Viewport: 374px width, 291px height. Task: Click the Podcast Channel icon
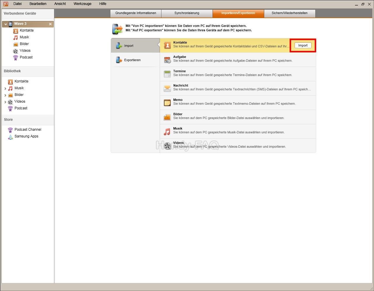point(11,130)
